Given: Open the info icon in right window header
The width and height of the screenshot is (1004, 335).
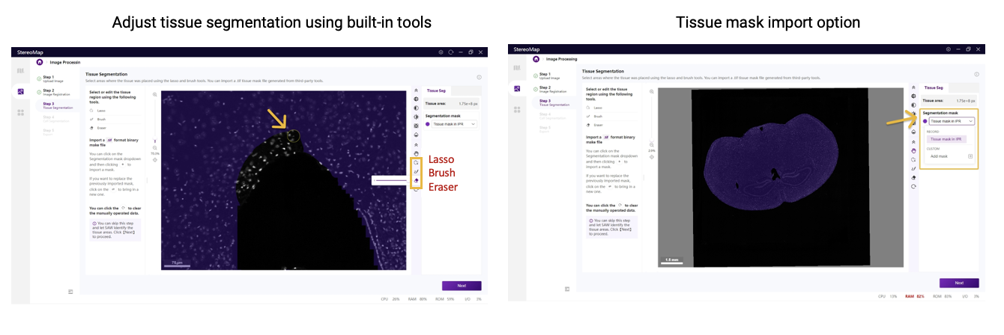Looking at the screenshot, I should tap(976, 75).
